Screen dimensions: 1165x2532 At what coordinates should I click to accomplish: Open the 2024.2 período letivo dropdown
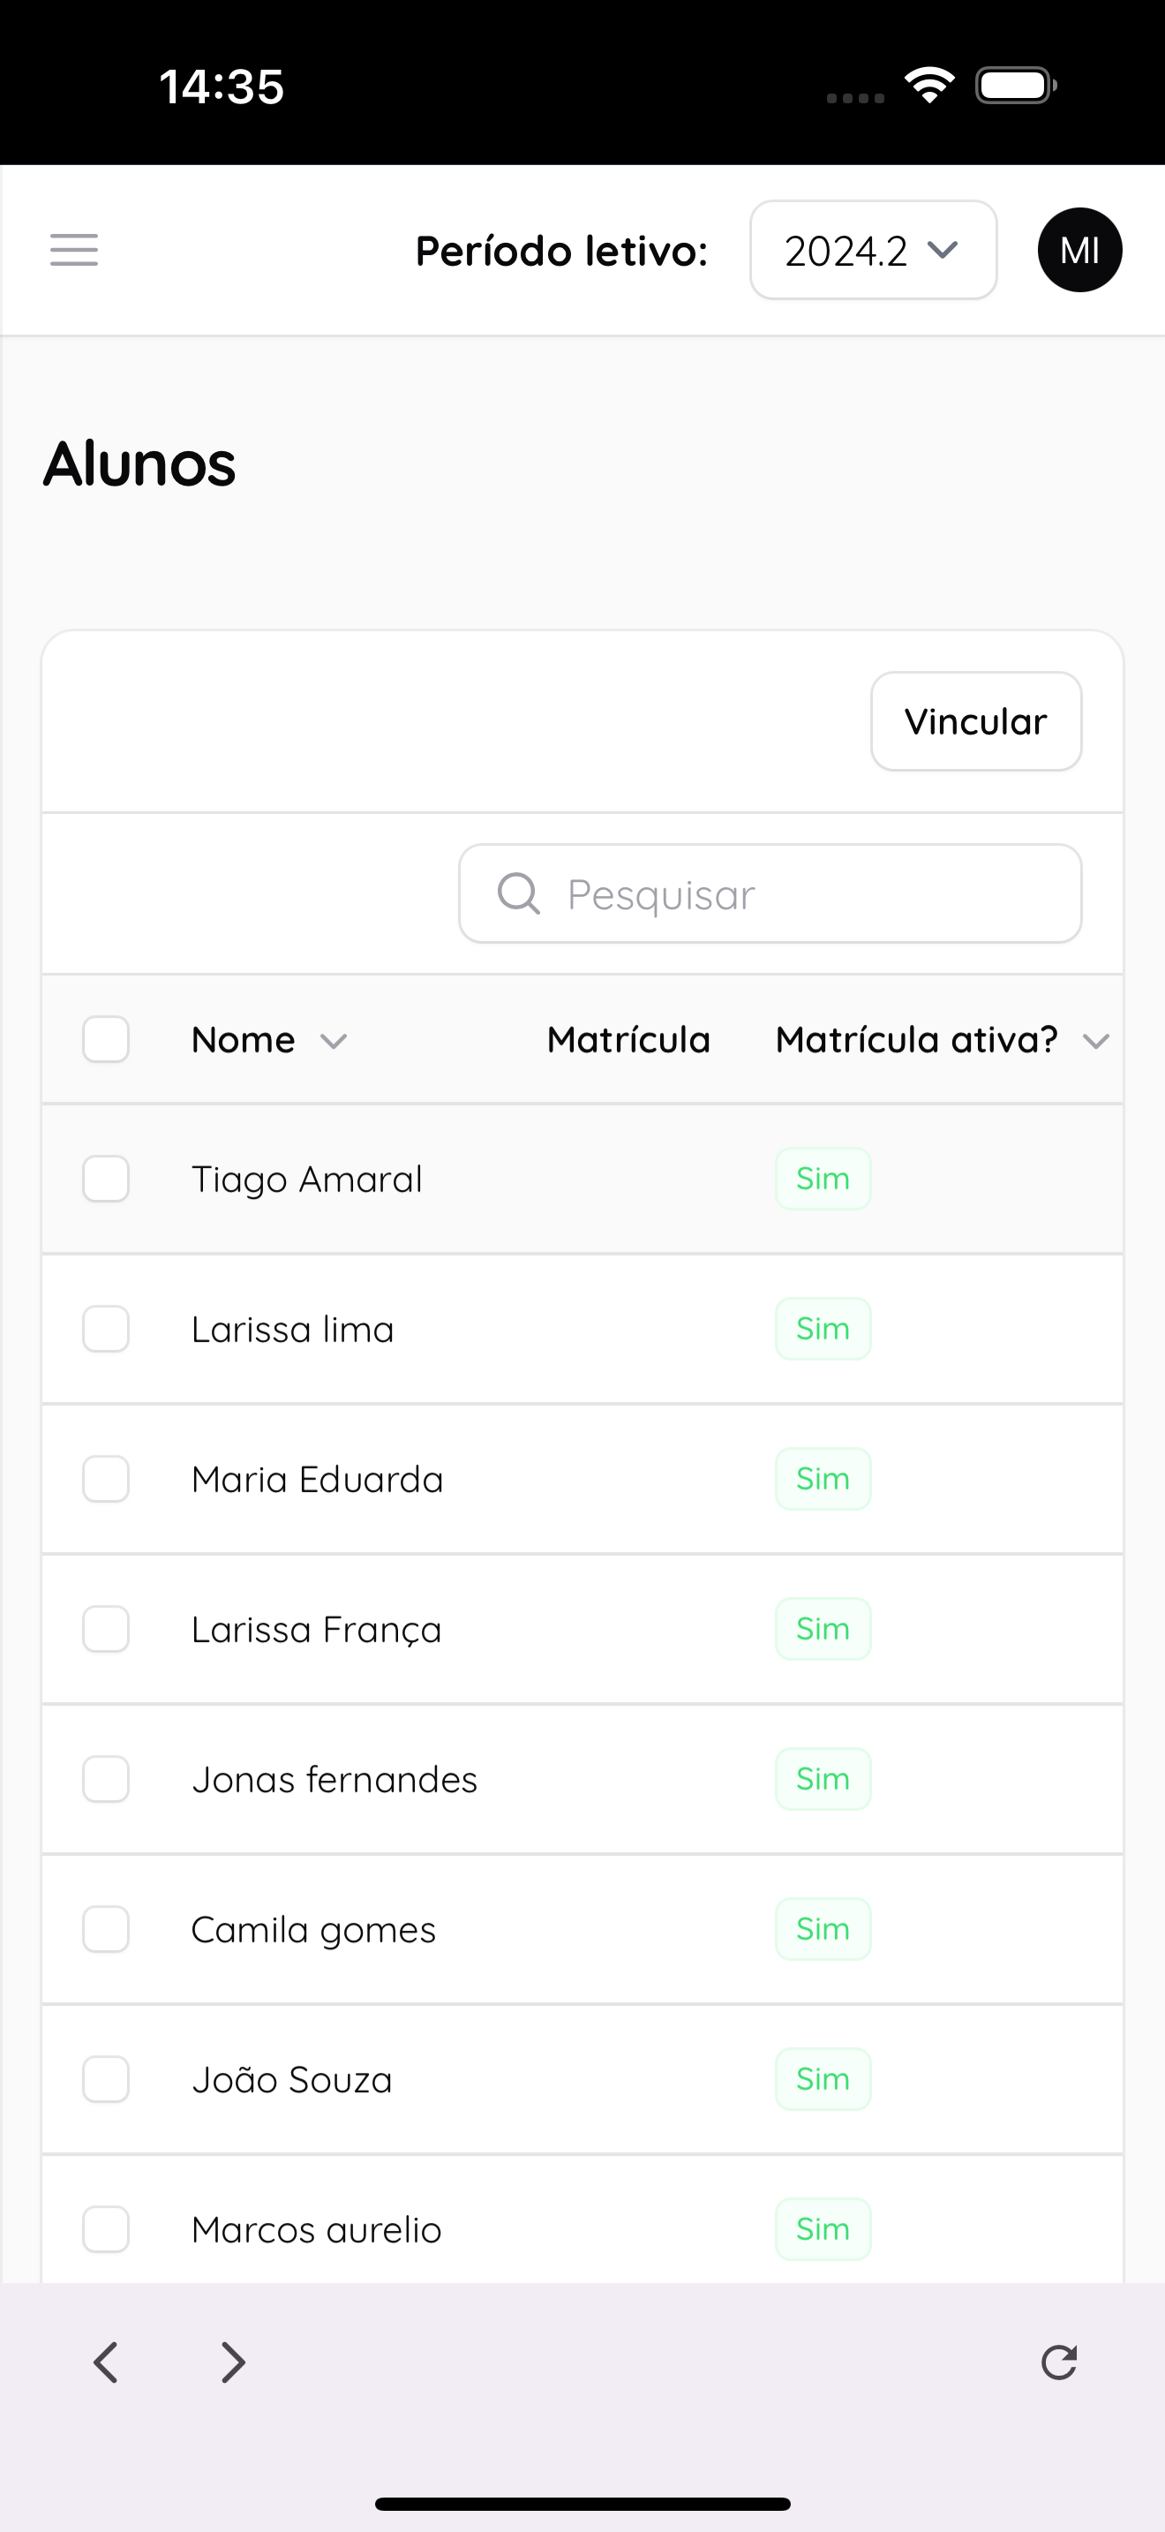pos(873,250)
